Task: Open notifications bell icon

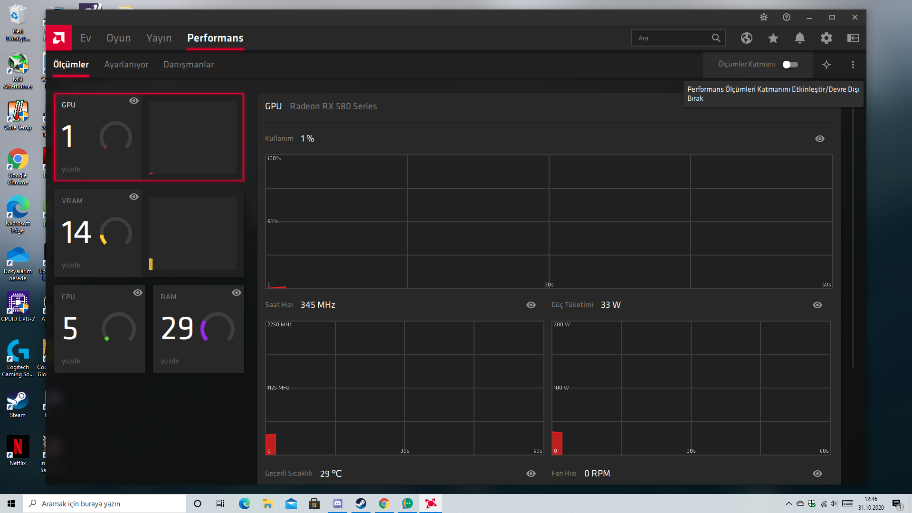Action: click(800, 38)
